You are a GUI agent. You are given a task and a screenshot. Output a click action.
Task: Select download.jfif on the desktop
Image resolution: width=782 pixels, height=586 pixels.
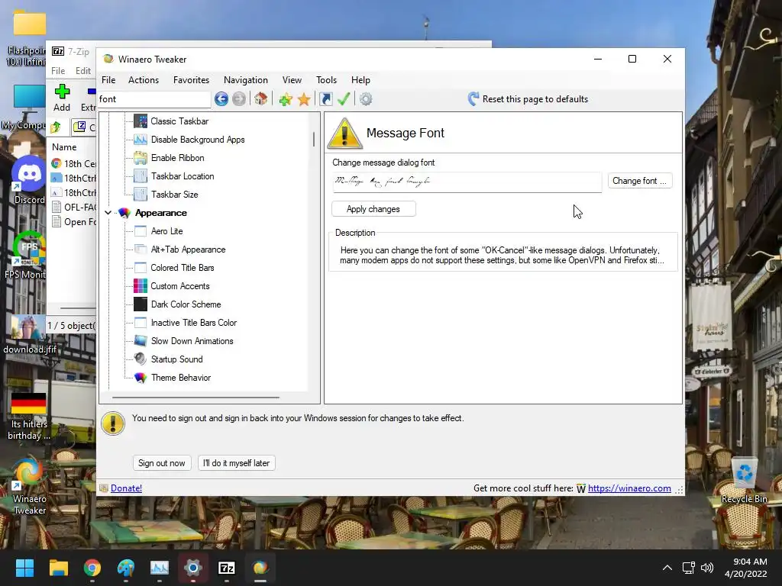(x=29, y=335)
